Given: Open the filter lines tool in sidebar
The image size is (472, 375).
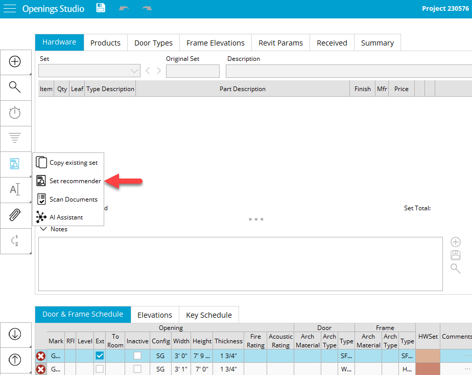Looking at the screenshot, I should click(15, 138).
